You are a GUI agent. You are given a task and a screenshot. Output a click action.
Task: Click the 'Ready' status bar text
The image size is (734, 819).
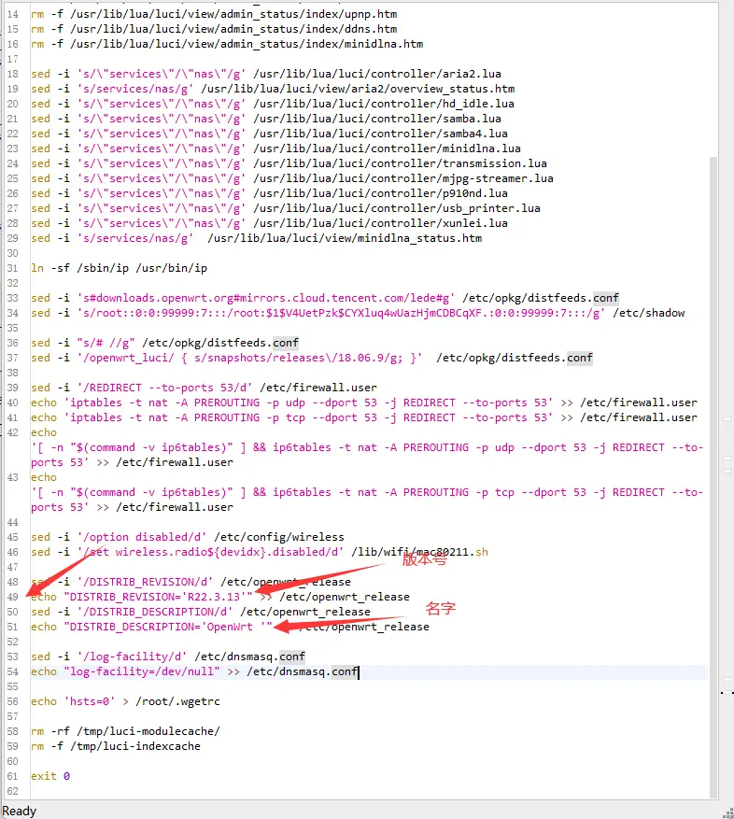point(20,811)
